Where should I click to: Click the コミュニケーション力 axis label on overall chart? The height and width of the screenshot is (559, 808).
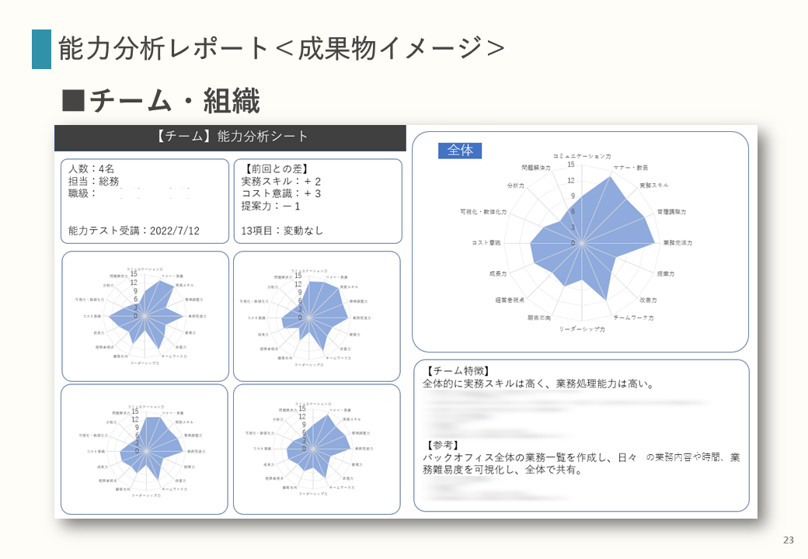coord(582,156)
